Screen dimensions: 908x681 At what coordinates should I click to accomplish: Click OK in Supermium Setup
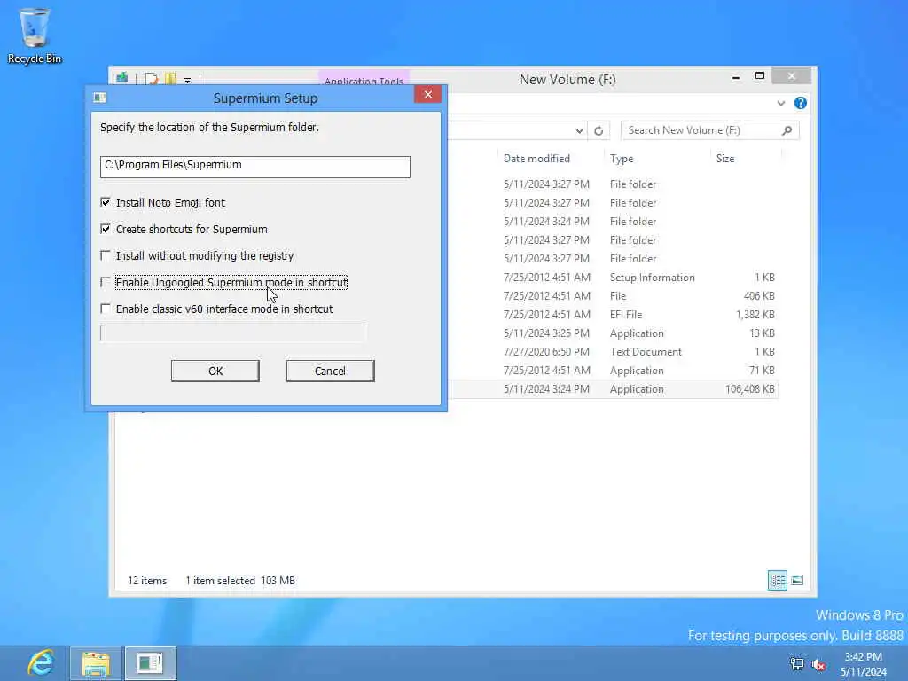pos(215,372)
